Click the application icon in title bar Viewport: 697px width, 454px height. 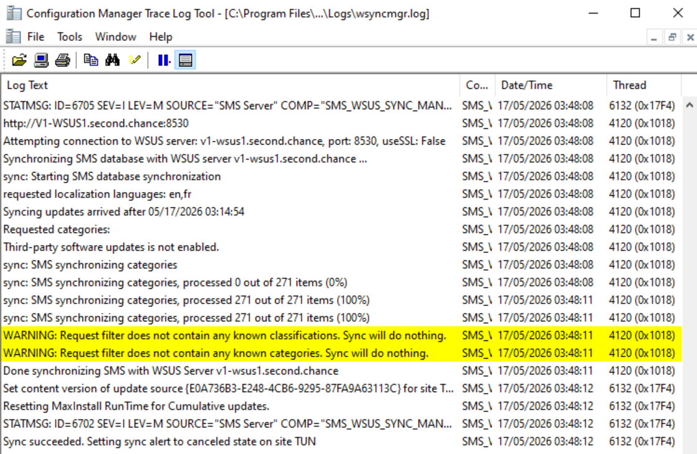(x=14, y=13)
